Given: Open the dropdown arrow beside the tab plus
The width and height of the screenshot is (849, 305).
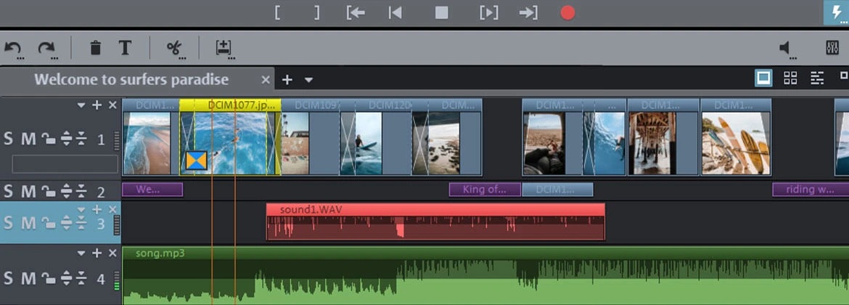Looking at the screenshot, I should 308,80.
